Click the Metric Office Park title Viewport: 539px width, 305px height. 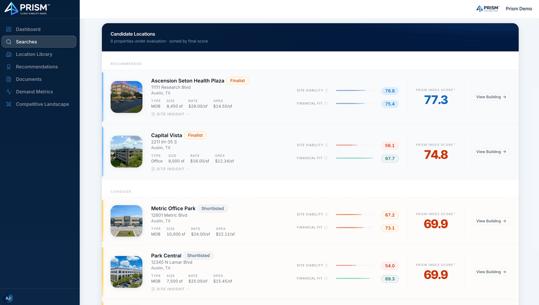(x=173, y=208)
